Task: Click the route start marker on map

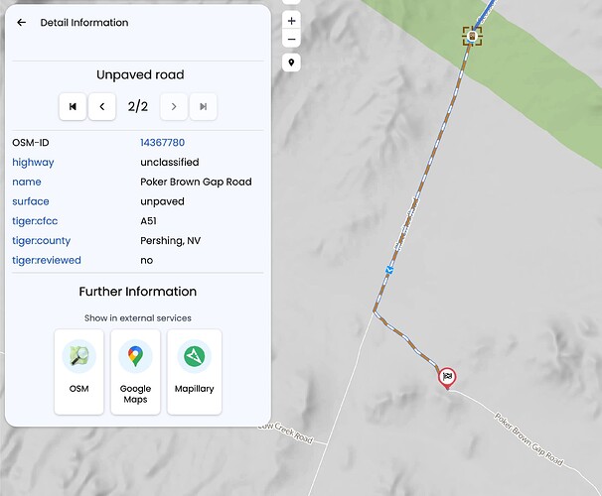Action: [472, 37]
